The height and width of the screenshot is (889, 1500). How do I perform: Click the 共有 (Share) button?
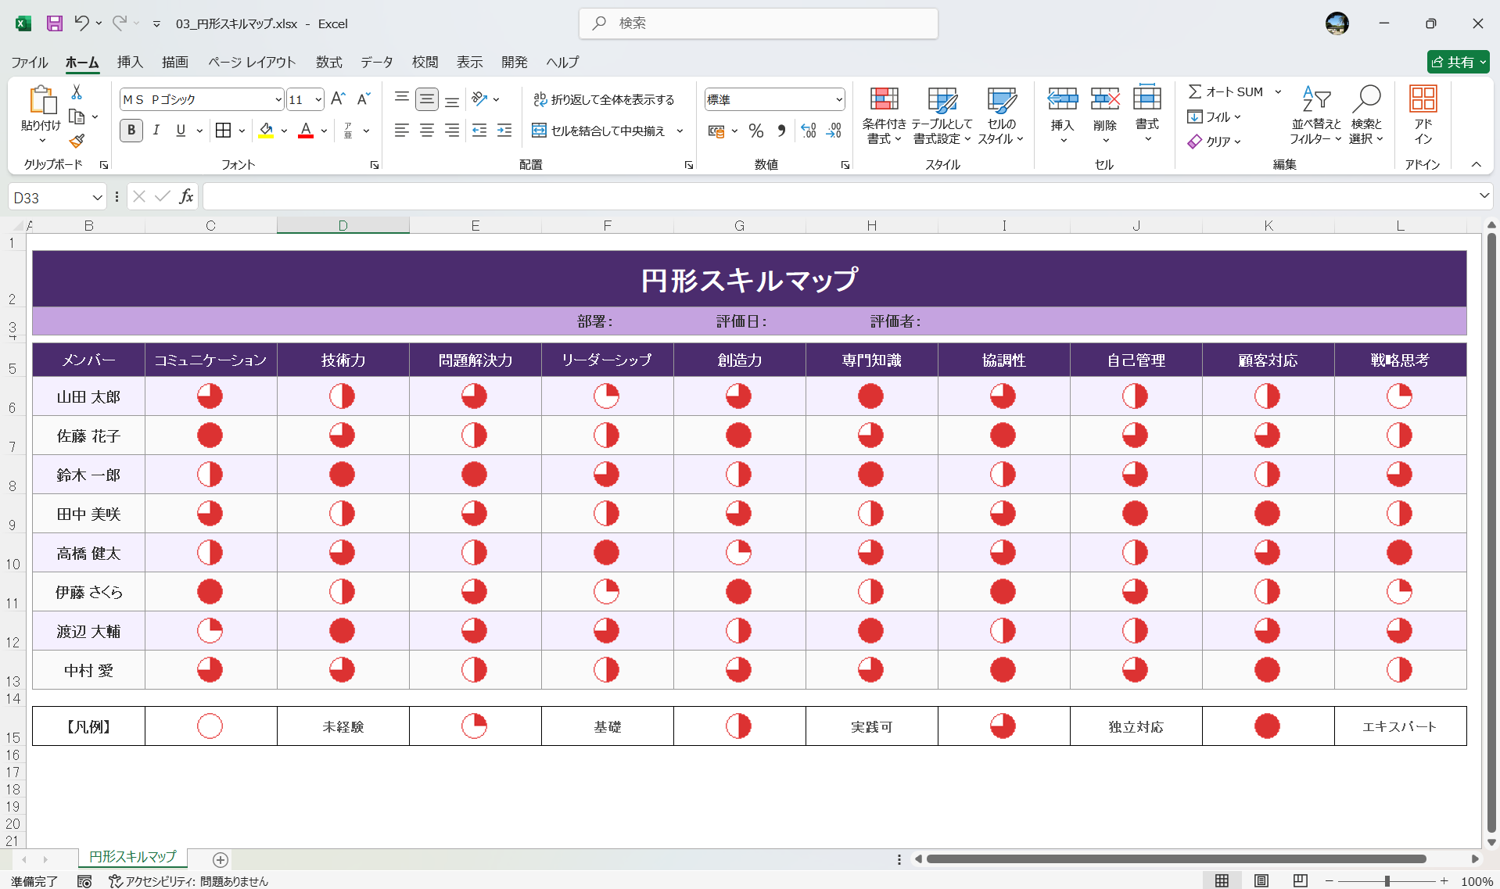1458,62
